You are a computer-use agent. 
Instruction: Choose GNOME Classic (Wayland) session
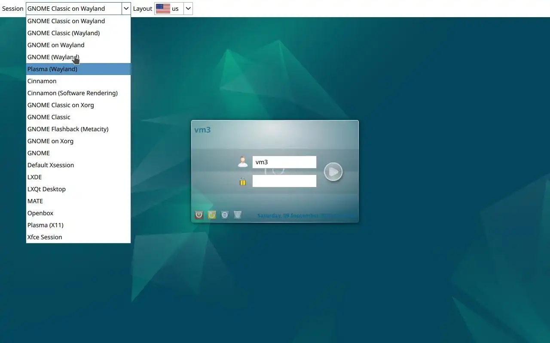(78, 33)
